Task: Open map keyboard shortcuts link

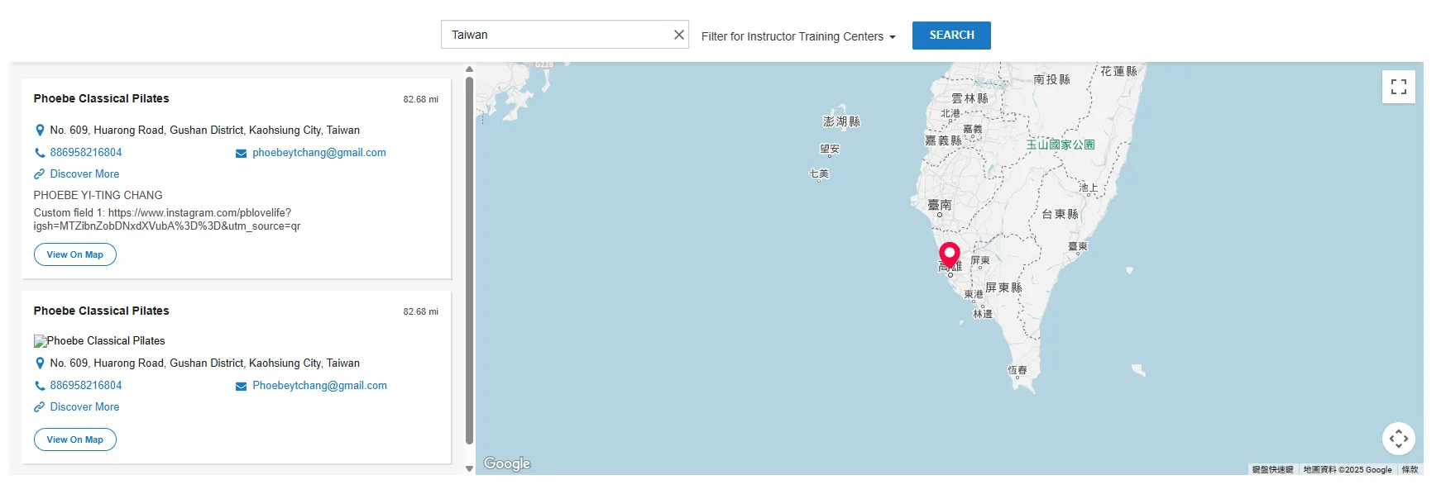Action: click(x=1272, y=469)
